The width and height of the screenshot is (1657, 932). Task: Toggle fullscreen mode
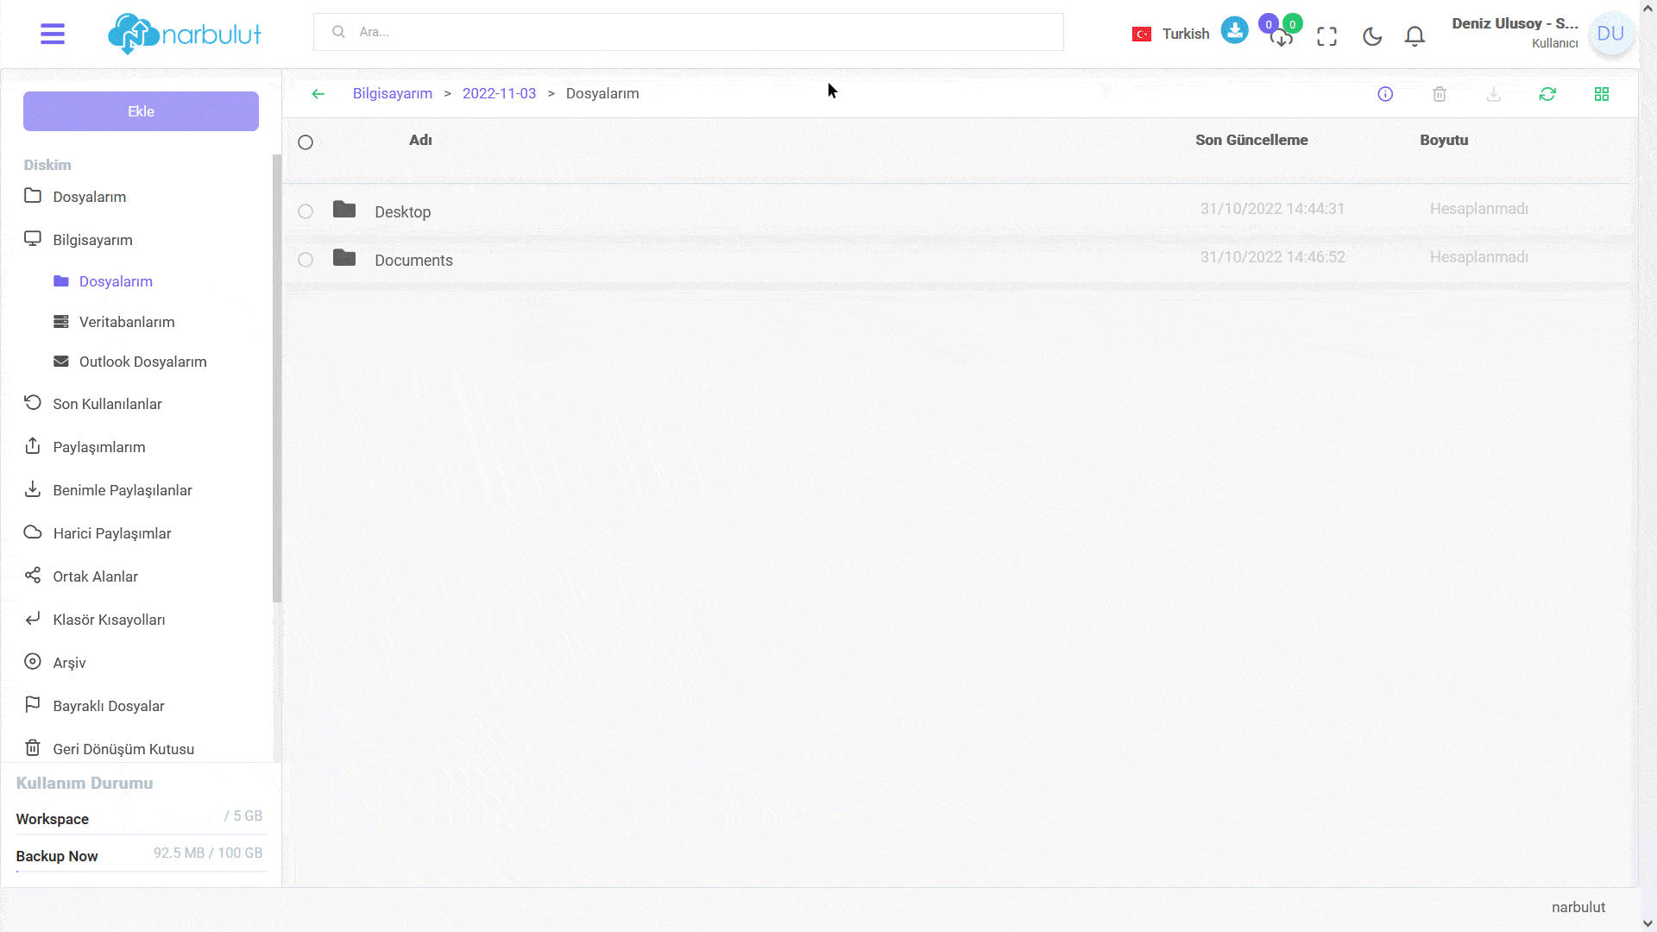(x=1326, y=36)
